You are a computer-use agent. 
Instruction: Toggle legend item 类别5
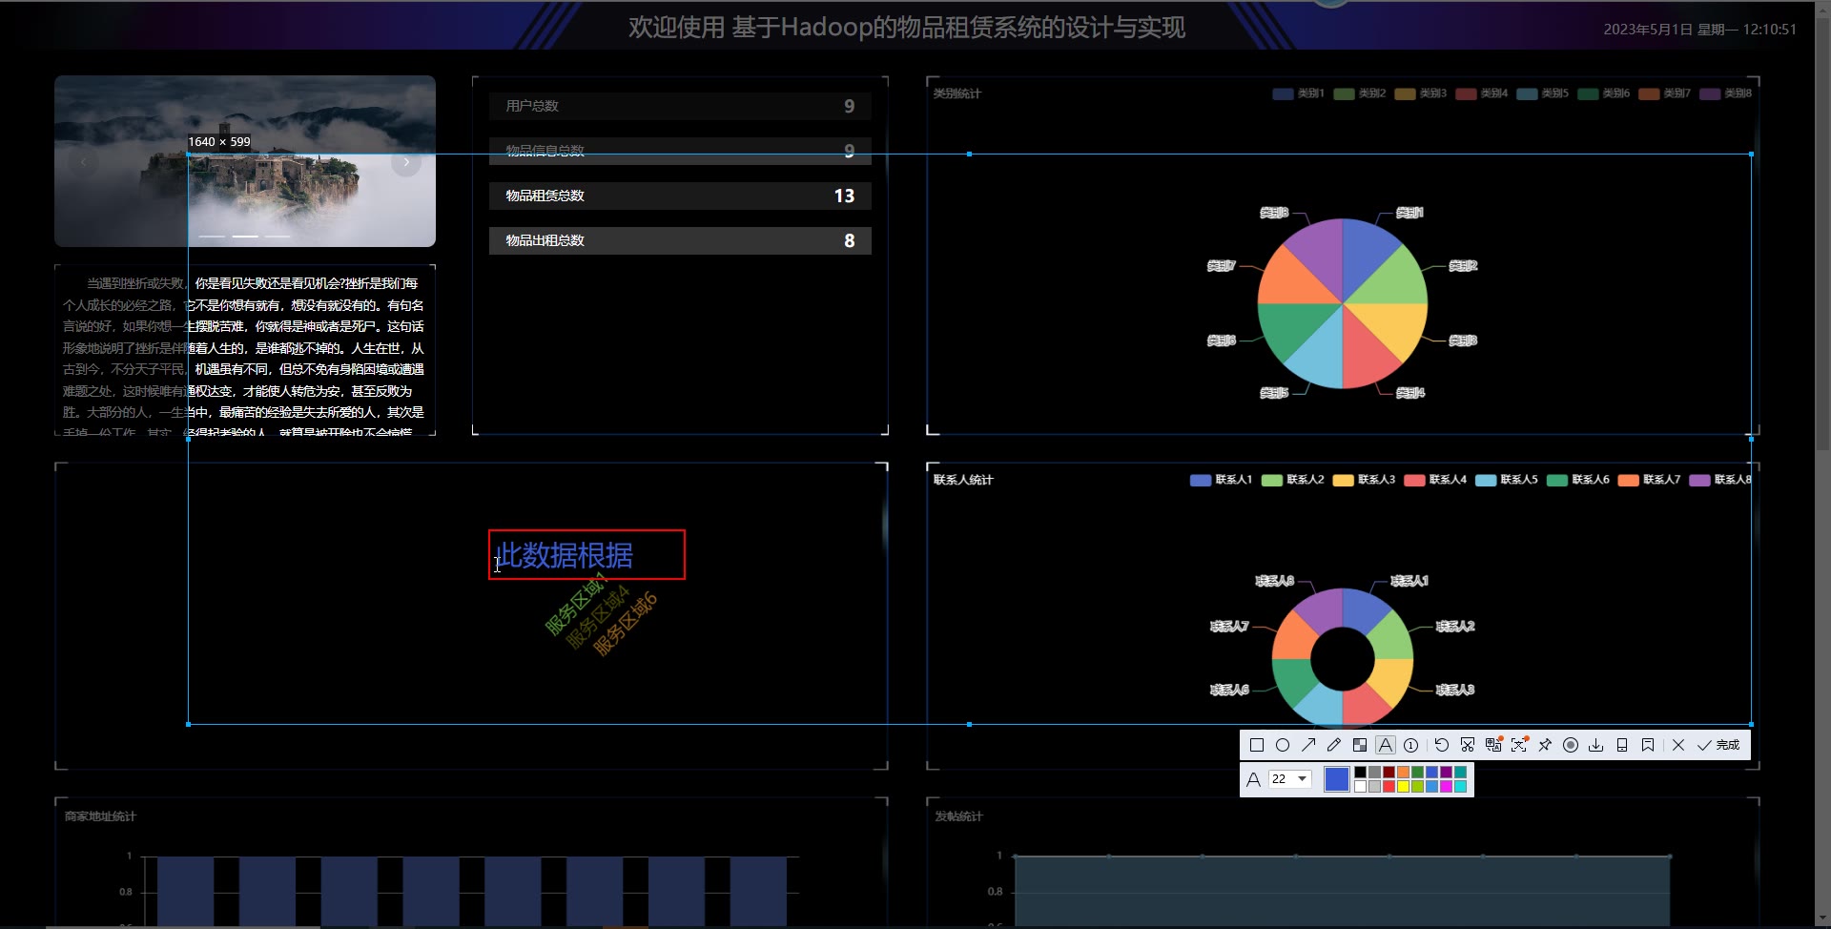[1542, 93]
